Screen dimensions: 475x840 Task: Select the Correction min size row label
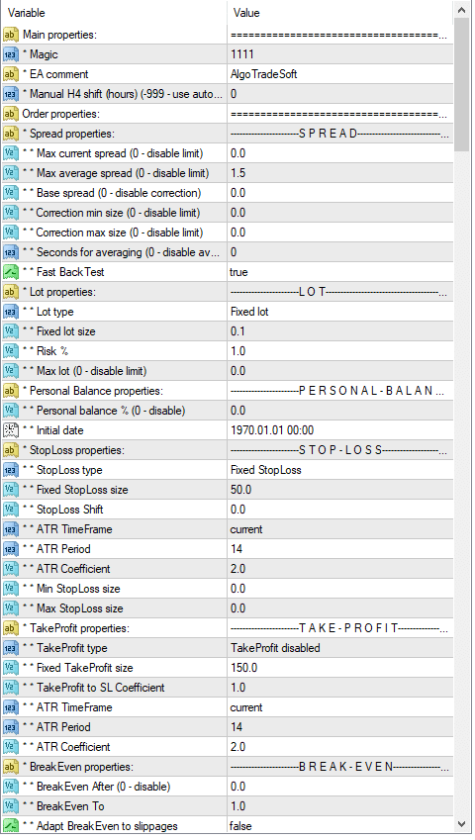click(112, 213)
